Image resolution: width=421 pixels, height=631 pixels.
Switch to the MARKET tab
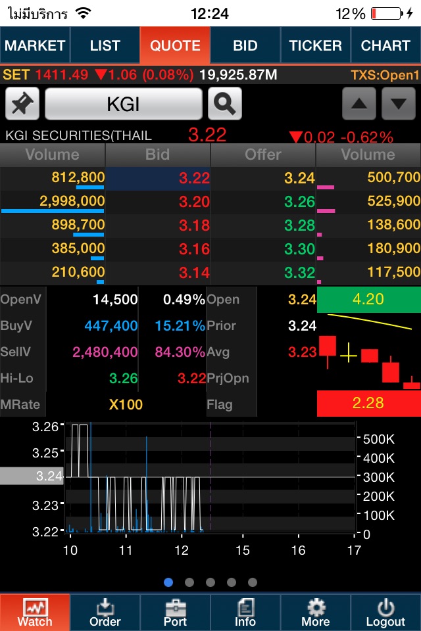point(35,45)
